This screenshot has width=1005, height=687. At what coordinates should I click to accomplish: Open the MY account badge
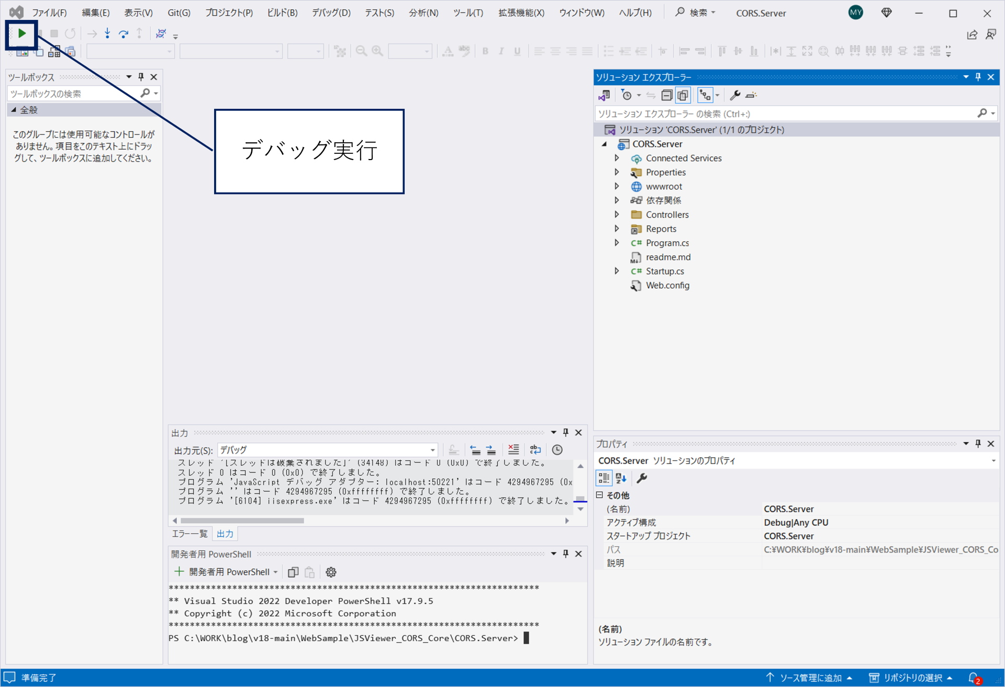(x=856, y=13)
